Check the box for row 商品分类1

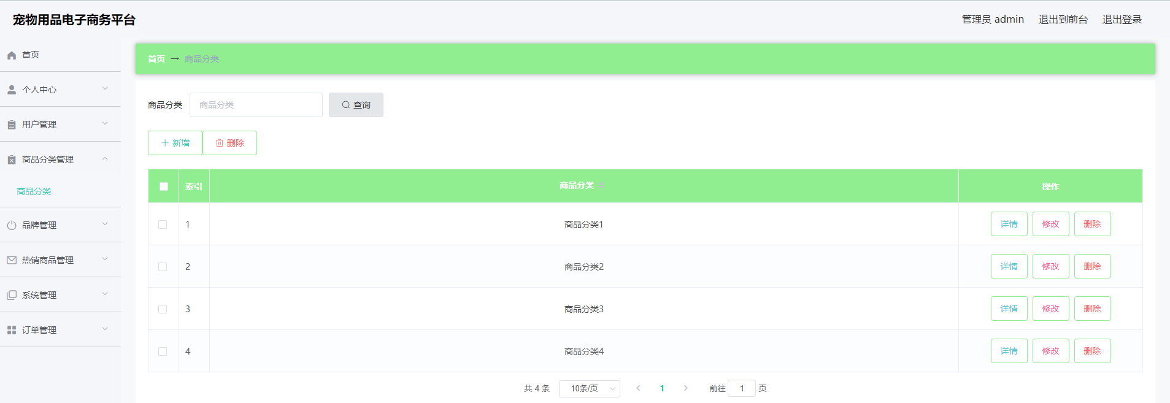point(163,225)
